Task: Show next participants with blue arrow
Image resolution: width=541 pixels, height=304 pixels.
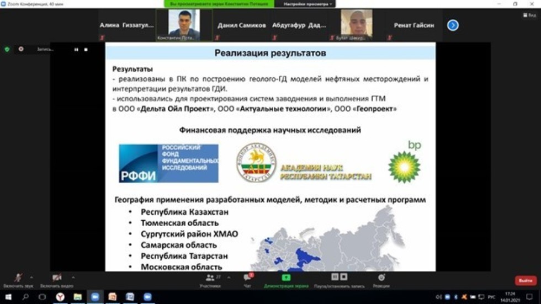Action: pos(453,25)
